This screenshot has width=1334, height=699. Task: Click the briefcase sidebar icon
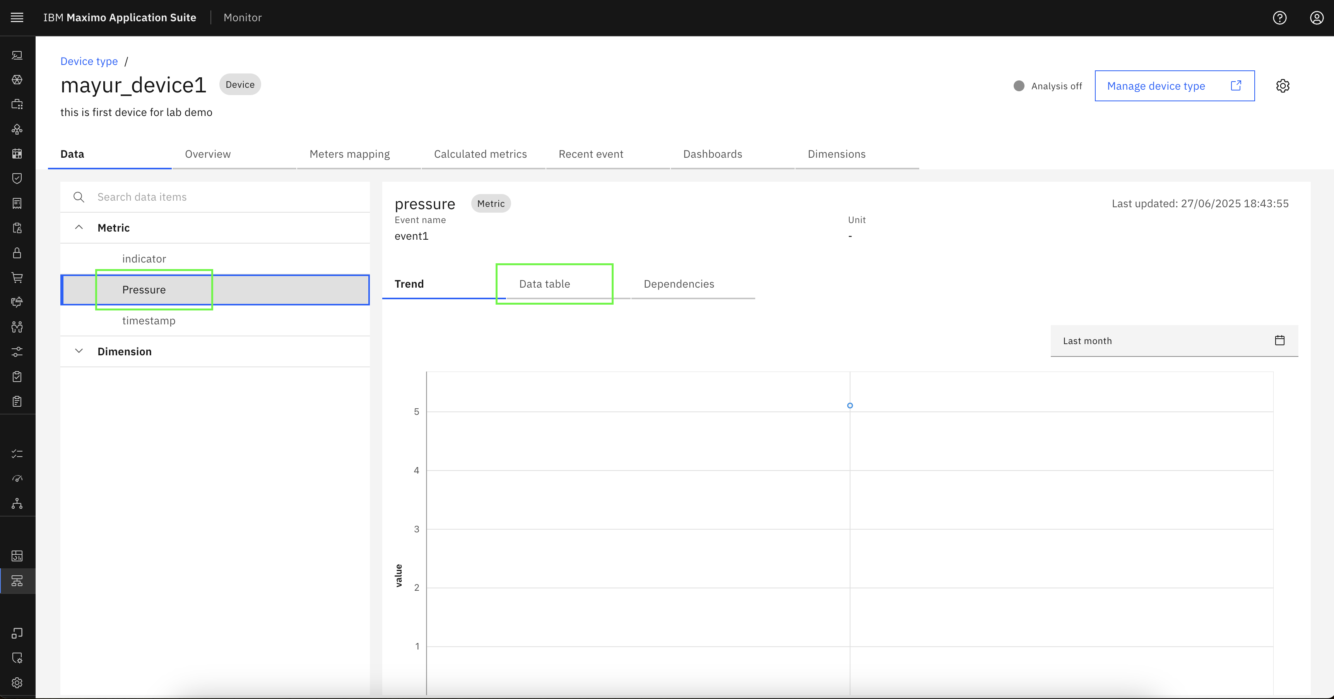tap(17, 104)
